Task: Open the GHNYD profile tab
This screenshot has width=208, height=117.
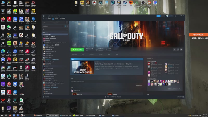Action: click(x=62, y=18)
